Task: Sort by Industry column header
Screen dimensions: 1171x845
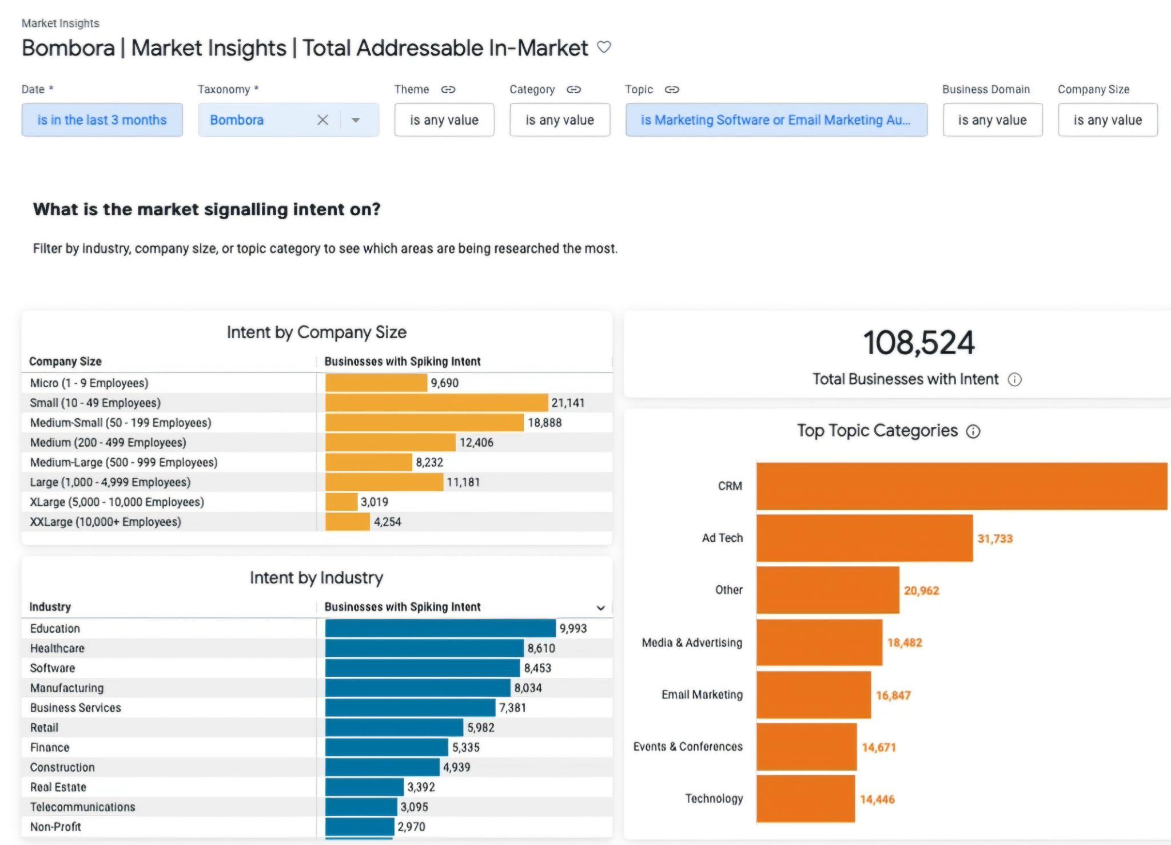Action: 50,607
